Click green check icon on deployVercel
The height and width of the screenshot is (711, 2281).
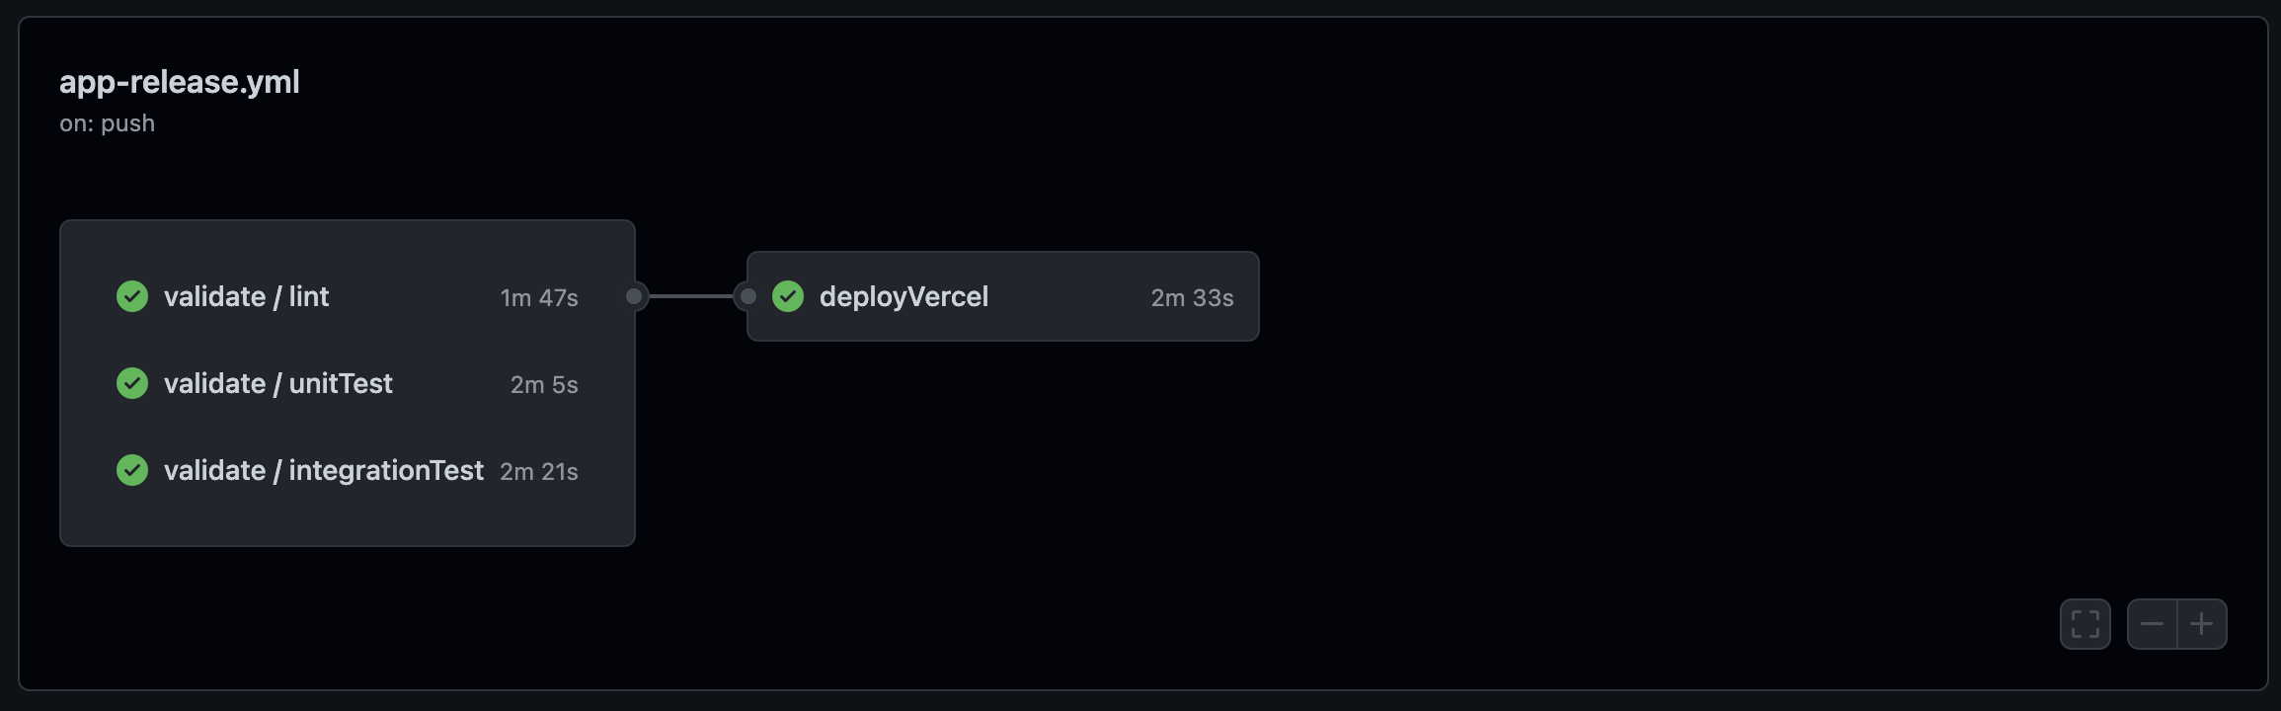pos(788,296)
